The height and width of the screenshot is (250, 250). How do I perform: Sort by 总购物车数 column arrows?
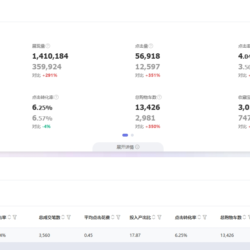tap(244, 217)
